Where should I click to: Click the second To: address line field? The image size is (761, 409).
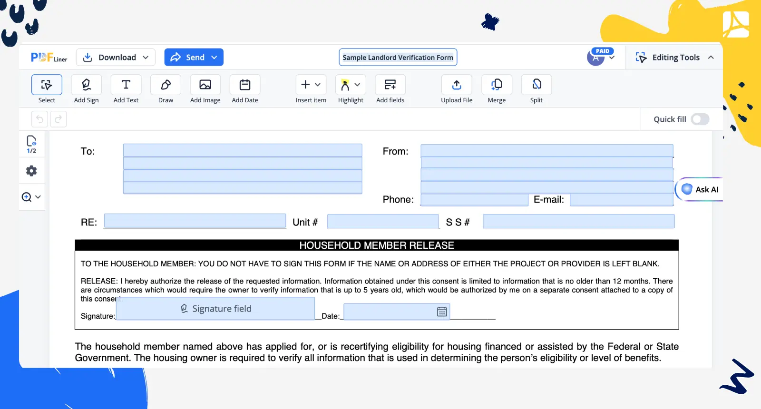pyautogui.click(x=243, y=163)
